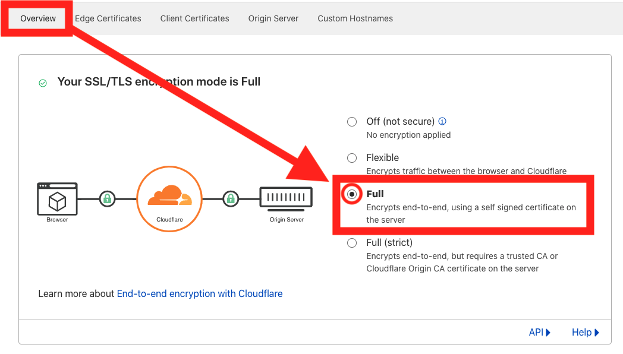Select the Off (not secure) radio button

[x=352, y=121]
